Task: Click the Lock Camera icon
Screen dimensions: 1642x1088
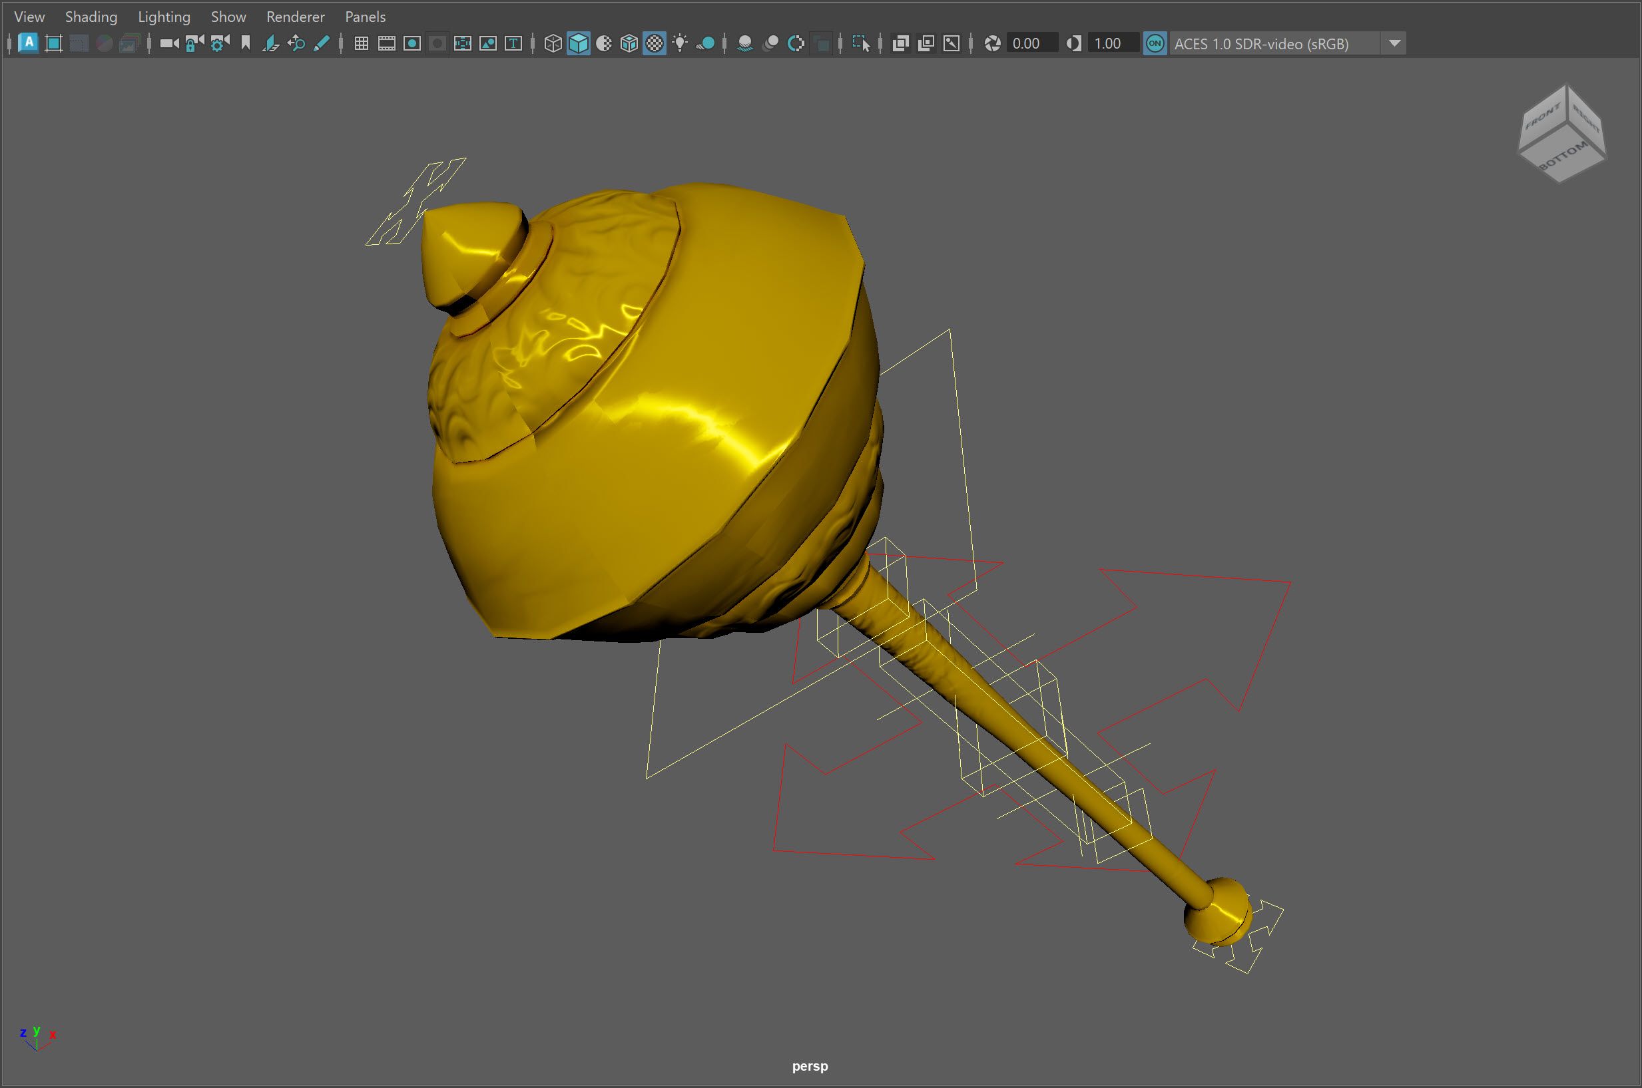Action: coord(194,44)
